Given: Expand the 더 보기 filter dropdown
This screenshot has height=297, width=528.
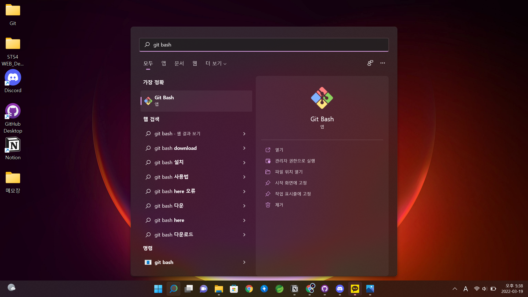Looking at the screenshot, I should click(216, 64).
